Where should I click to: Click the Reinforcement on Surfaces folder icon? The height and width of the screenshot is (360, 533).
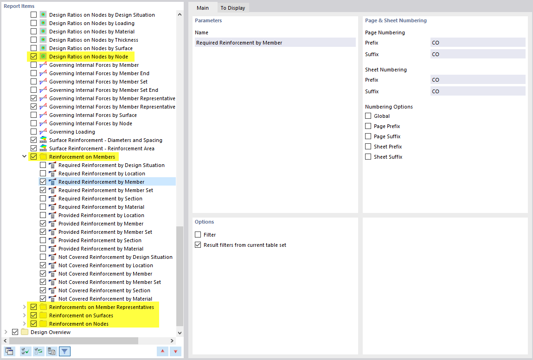point(43,315)
